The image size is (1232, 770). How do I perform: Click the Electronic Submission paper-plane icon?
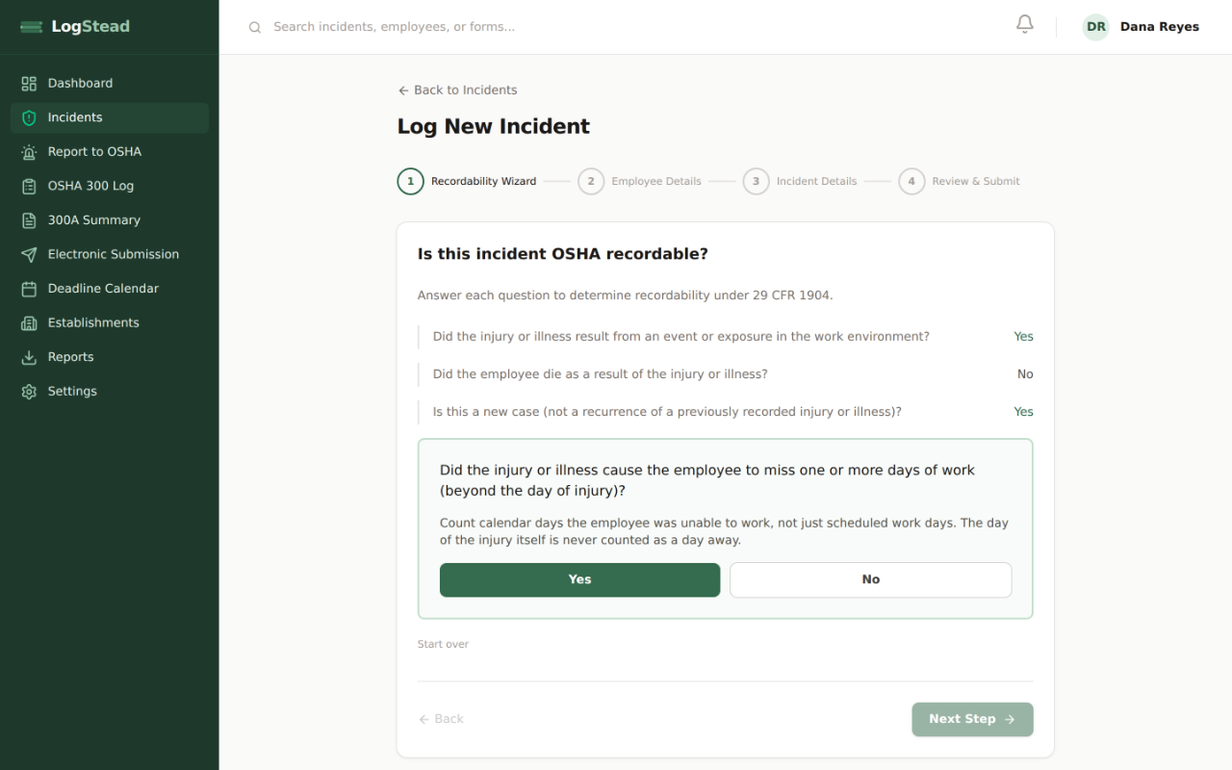[29, 255]
